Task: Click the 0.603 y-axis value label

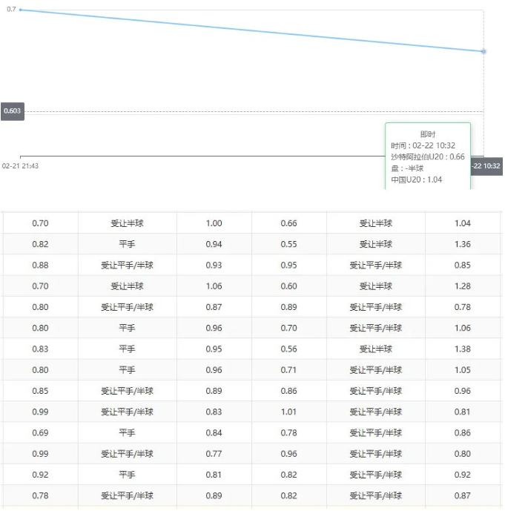Action: click(x=13, y=111)
